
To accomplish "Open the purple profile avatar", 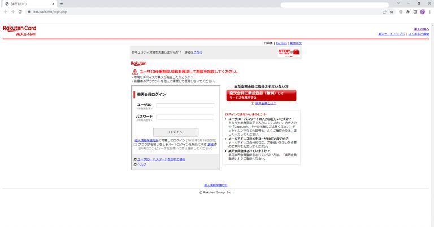I will pos(422,12).
